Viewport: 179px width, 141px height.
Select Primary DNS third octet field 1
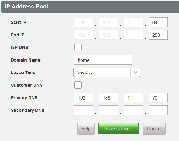coord(133,98)
